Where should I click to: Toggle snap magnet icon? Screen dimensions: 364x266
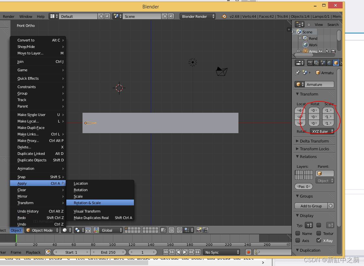[x=180, y=230]
